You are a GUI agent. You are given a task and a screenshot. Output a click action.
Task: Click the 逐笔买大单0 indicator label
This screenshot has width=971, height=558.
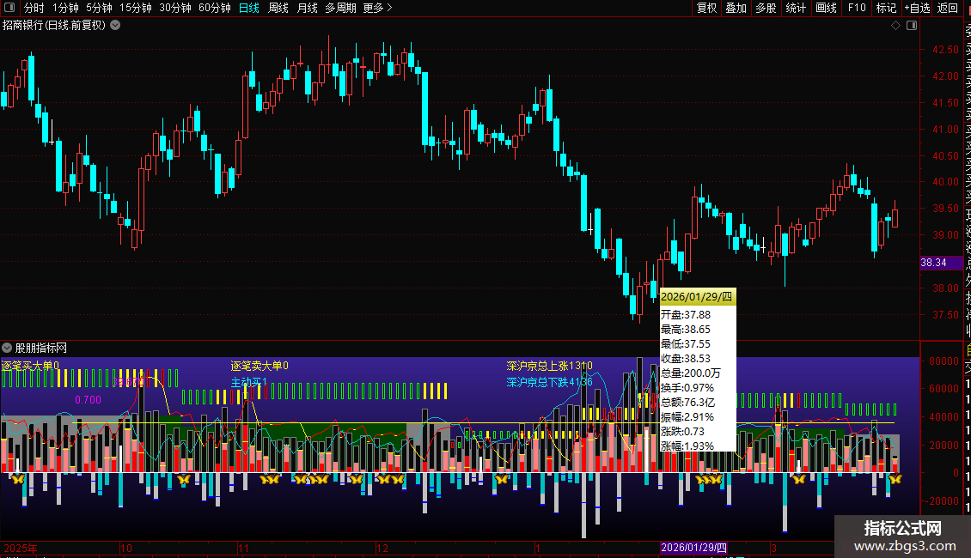tap(30, 366)
